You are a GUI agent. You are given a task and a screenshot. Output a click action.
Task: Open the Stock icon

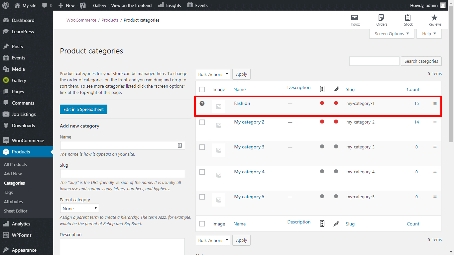408,18
